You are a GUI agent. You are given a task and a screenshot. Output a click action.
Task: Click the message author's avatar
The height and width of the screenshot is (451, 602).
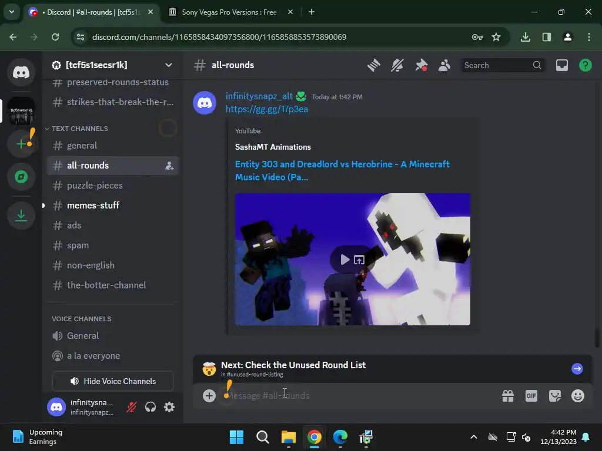(x=205, y=103)
